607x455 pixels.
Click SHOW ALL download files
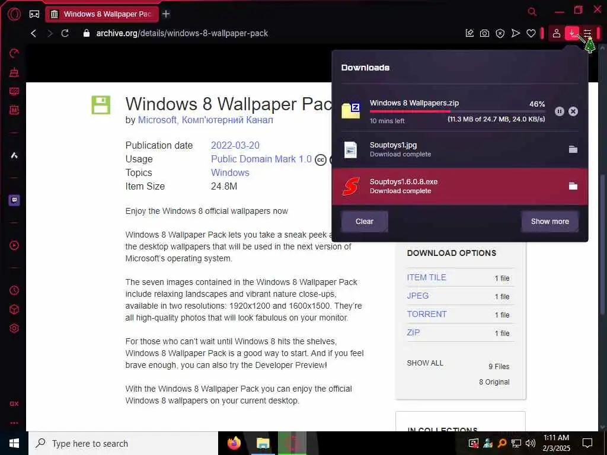pyautogui.click(x=424, y=363)
